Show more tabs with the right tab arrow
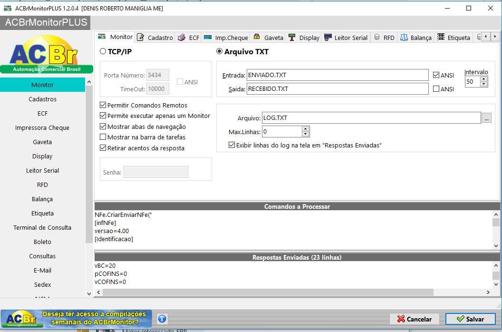This screenshot has height=332, width=502. pyautogui.click(x=495, y=37)
